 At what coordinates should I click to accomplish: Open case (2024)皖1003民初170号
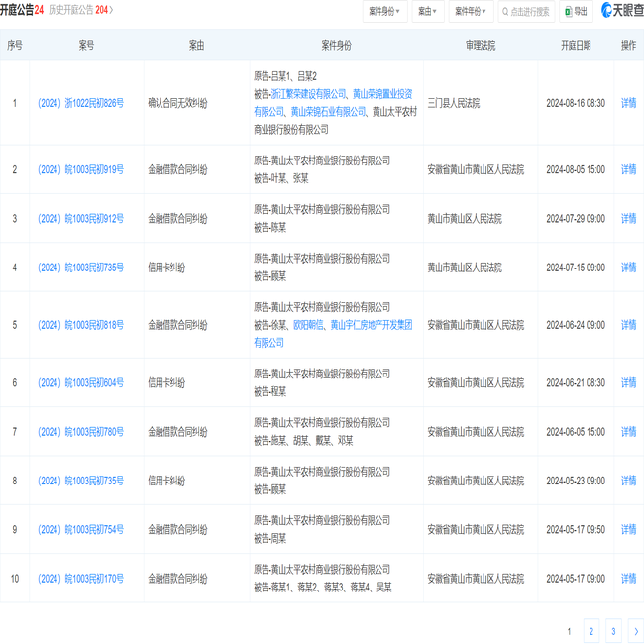pos(80,579)
